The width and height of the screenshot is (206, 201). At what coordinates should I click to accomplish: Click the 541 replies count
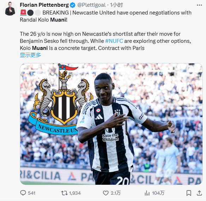point(31,193)
